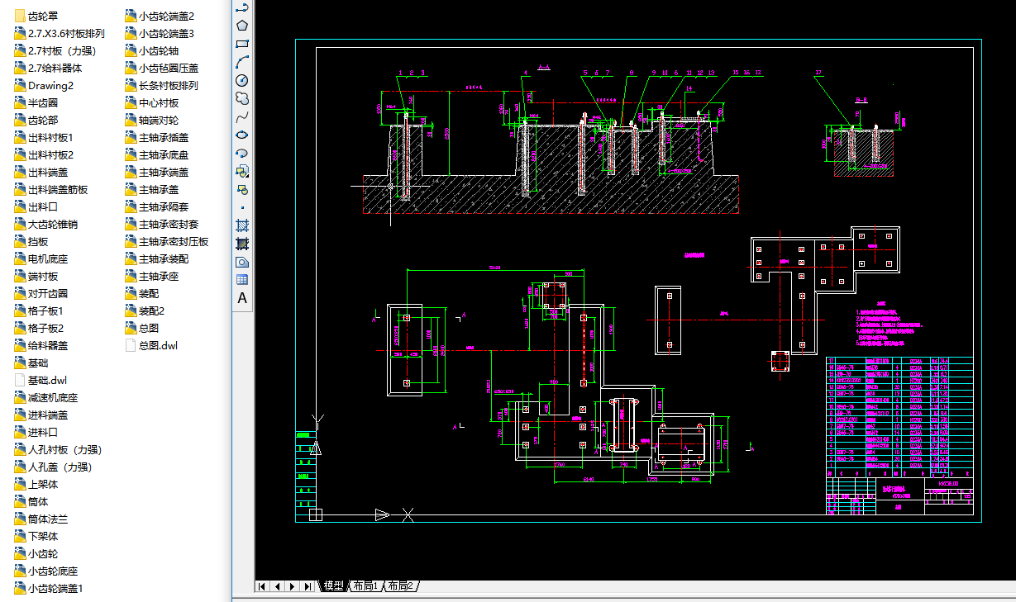Image resolution: width=1016 pixels, height=602 pixels.
Task: Select the Gradient fill tool
Action: pos(242,244)
